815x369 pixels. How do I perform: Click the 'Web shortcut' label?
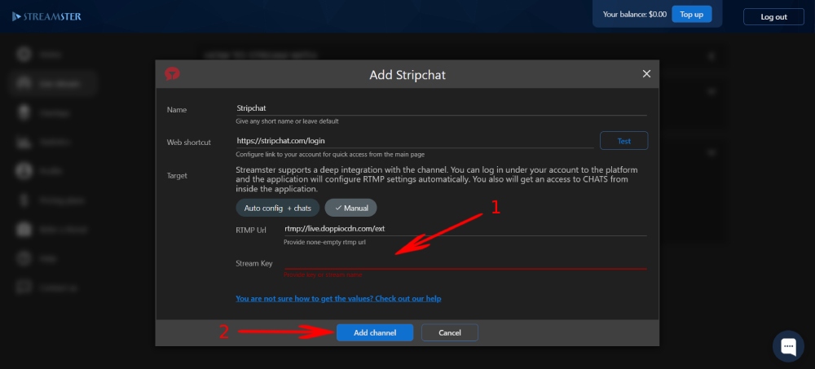tap(189, 143)
